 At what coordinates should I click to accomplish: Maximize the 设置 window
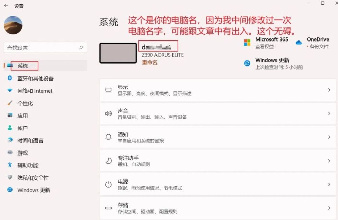pyautogui.click(x=323, y=3)
